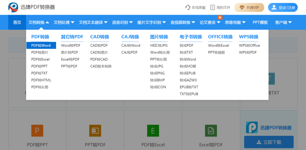Choose PDF转HTML menu entry
Image resolution: width=306 pixels, height=150 pixels.
click(x=41, y=80)
